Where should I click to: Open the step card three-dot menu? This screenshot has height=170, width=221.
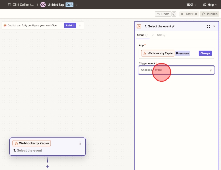coord(80,143)
